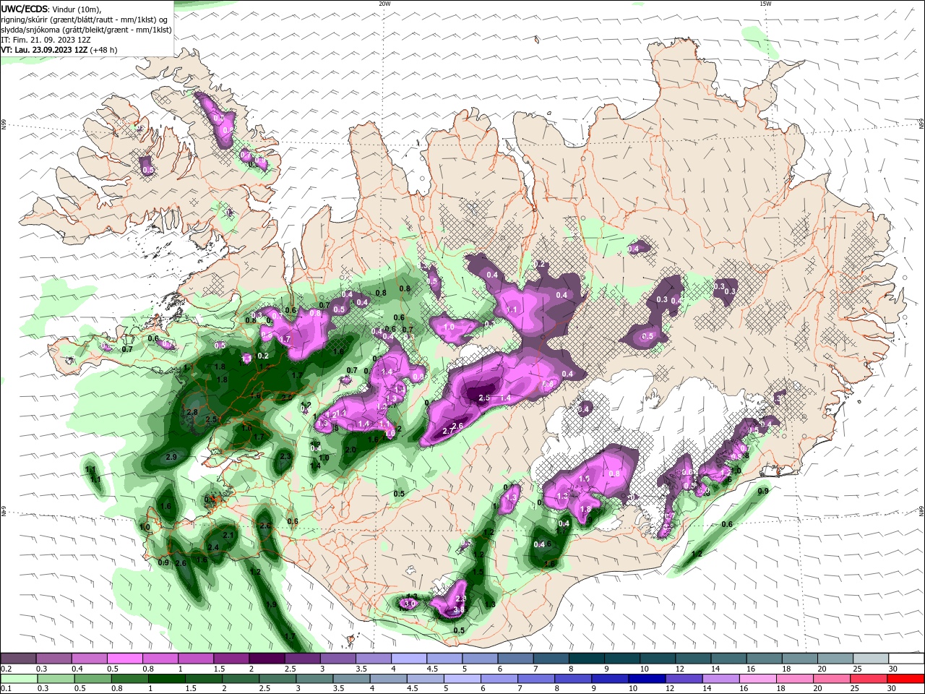This screenshot has height=694, width=925.
Task: Click the grey snow swatch labeled 20
Action: (835, 658)
